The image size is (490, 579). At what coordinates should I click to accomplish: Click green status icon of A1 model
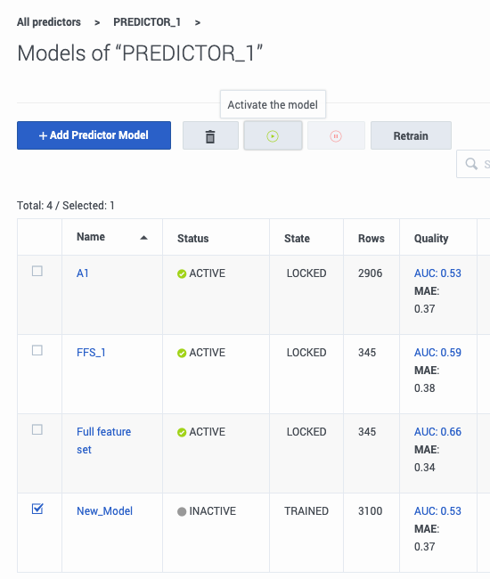182,273
